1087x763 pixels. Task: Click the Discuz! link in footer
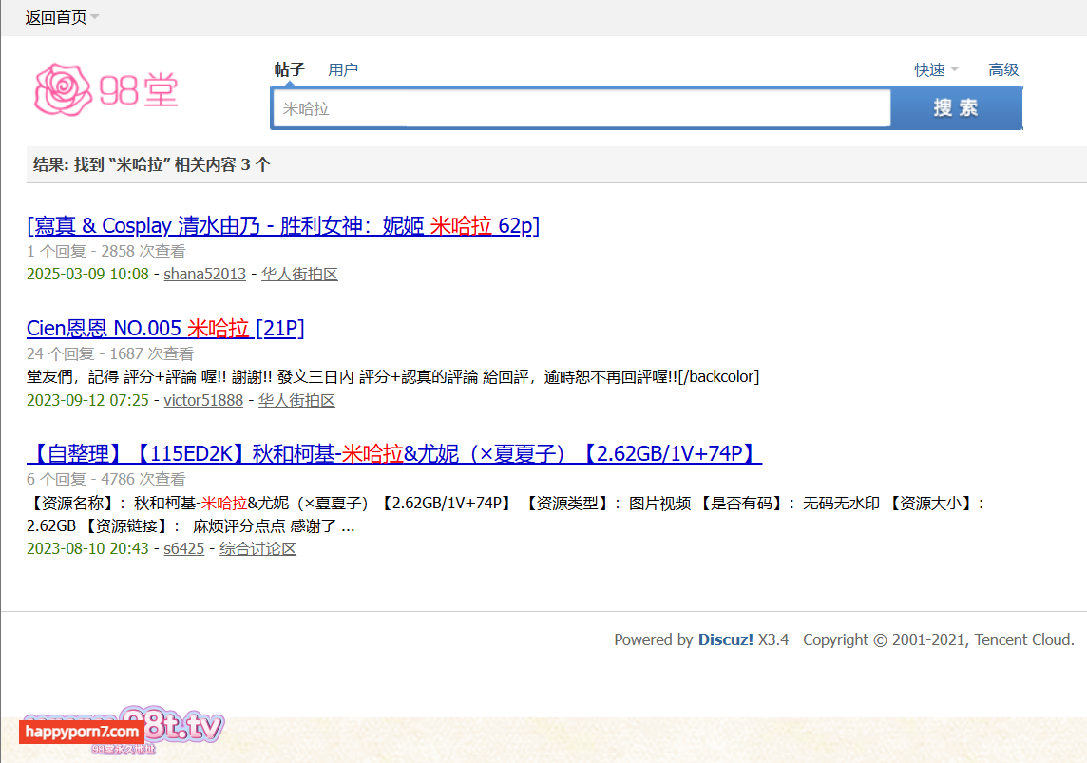point(725,639)
